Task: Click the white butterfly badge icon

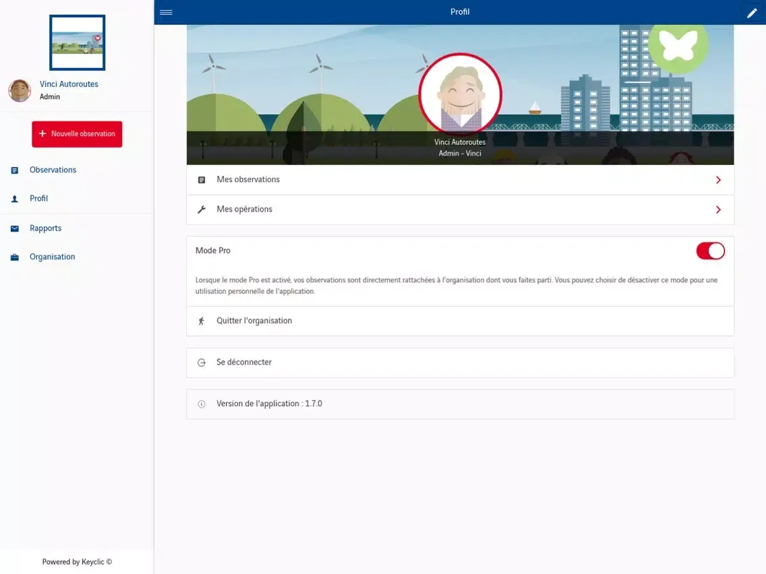Action: click(678, 45)
